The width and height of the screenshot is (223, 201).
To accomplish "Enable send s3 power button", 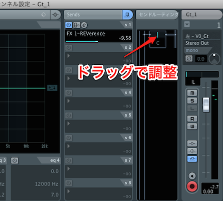I will (x=69, y=70).
